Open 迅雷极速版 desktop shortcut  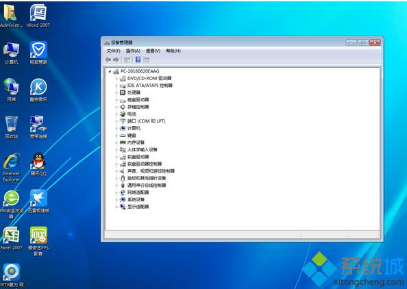coord(38,201)
